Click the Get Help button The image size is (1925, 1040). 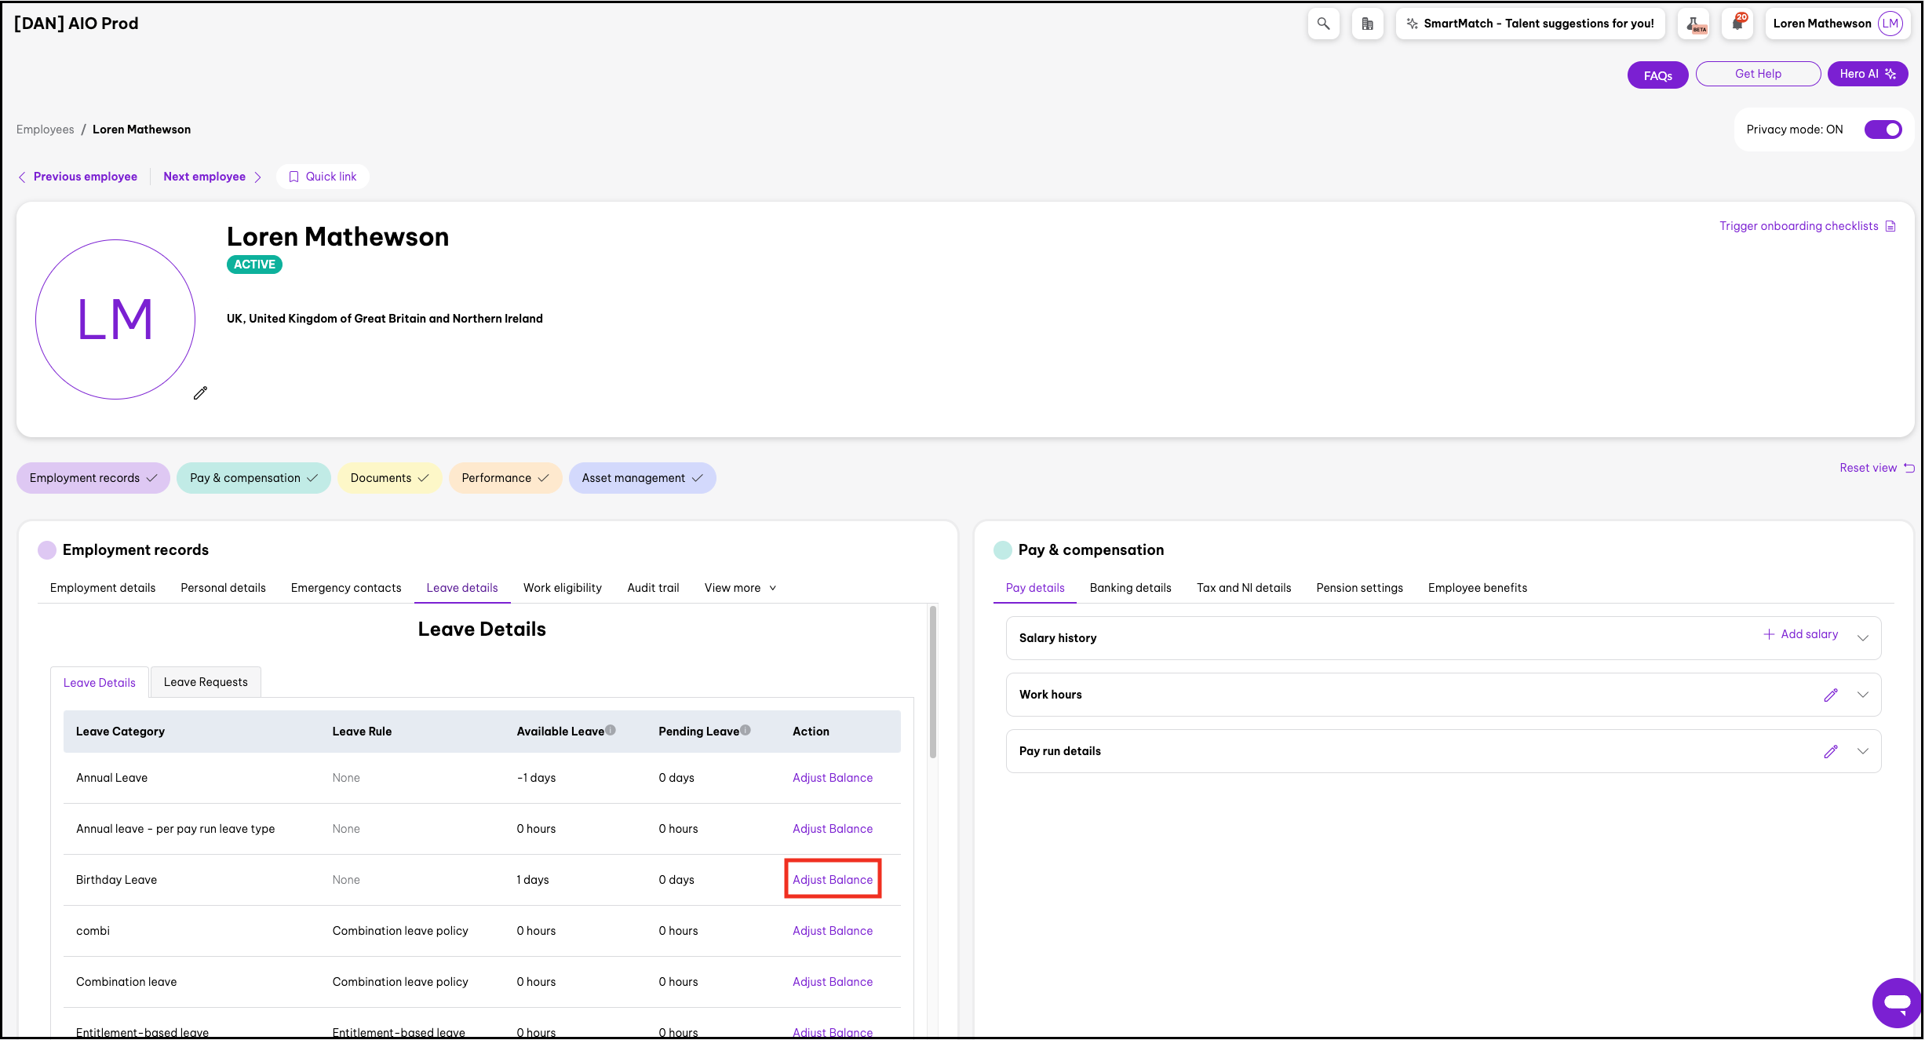(1757, 74)
